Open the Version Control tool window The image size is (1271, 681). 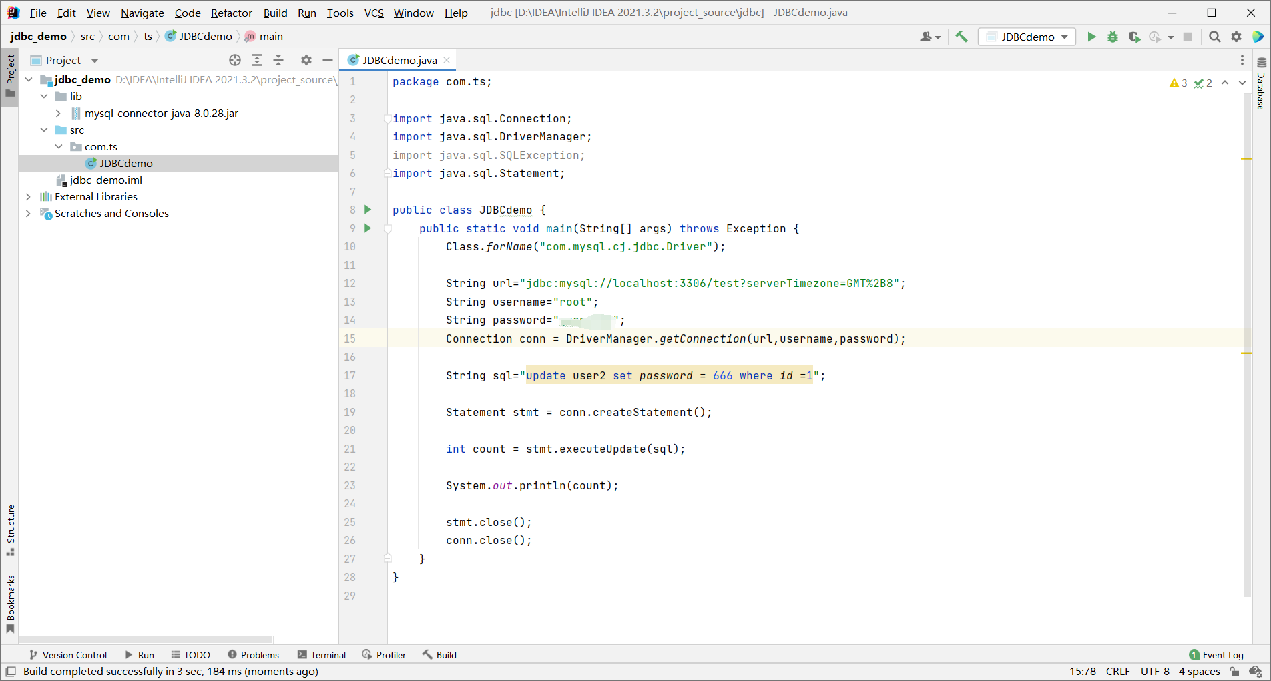pos(68,655)
